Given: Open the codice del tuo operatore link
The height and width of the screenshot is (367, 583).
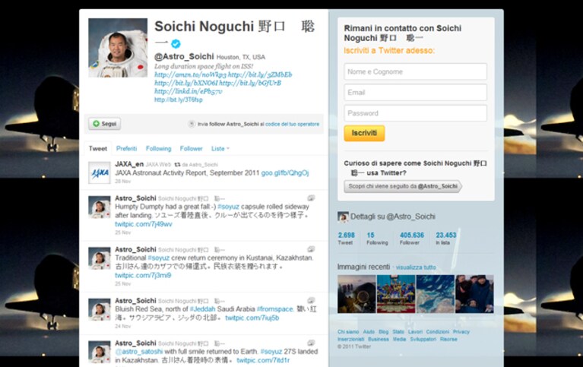Looking at the screenshot, I should click(292, 124).
